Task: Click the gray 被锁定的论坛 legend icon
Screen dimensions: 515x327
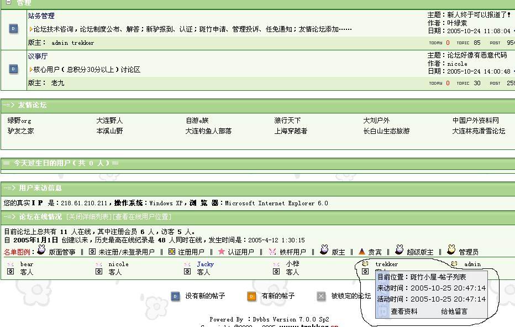Action: pyautogui.click(x=321, y=297)
